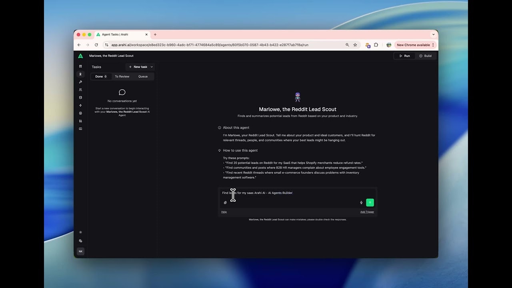The height and width of the screenshot is (288, 512).
Task: Click the purple-badged extension icon in toolbar
Action: coord(368,45)
